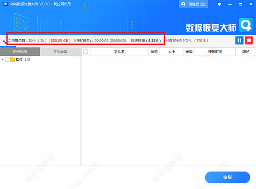Toggle the select-all checkbox in table header

(x=85, y=52)
